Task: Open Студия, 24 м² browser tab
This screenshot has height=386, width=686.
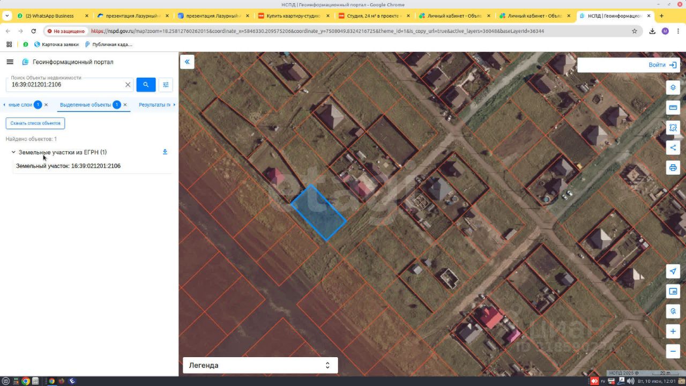Action: pyautogui.click(x=373, y=16)
